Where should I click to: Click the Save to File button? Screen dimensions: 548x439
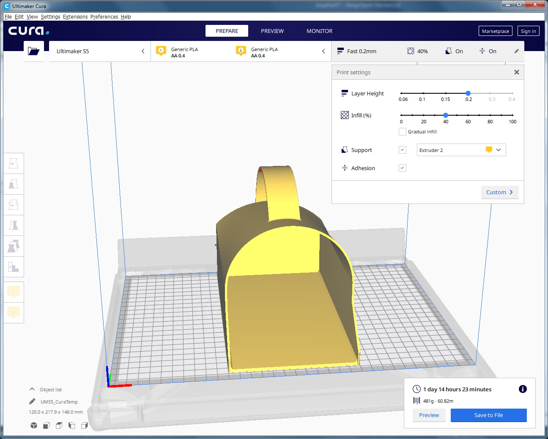click(x=488, y=415)
